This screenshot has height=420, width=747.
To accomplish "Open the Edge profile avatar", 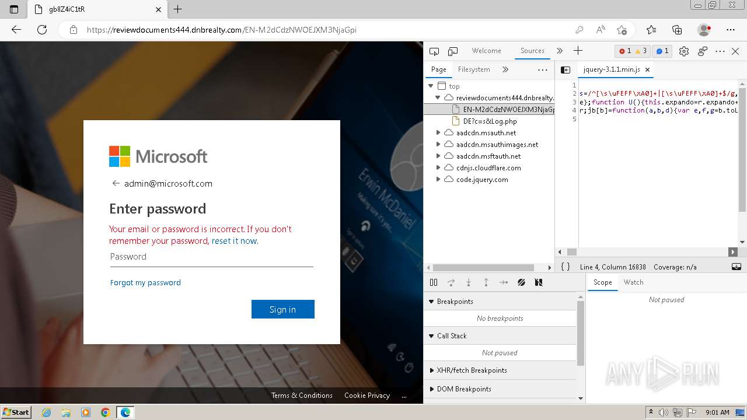I will [704, 30].
